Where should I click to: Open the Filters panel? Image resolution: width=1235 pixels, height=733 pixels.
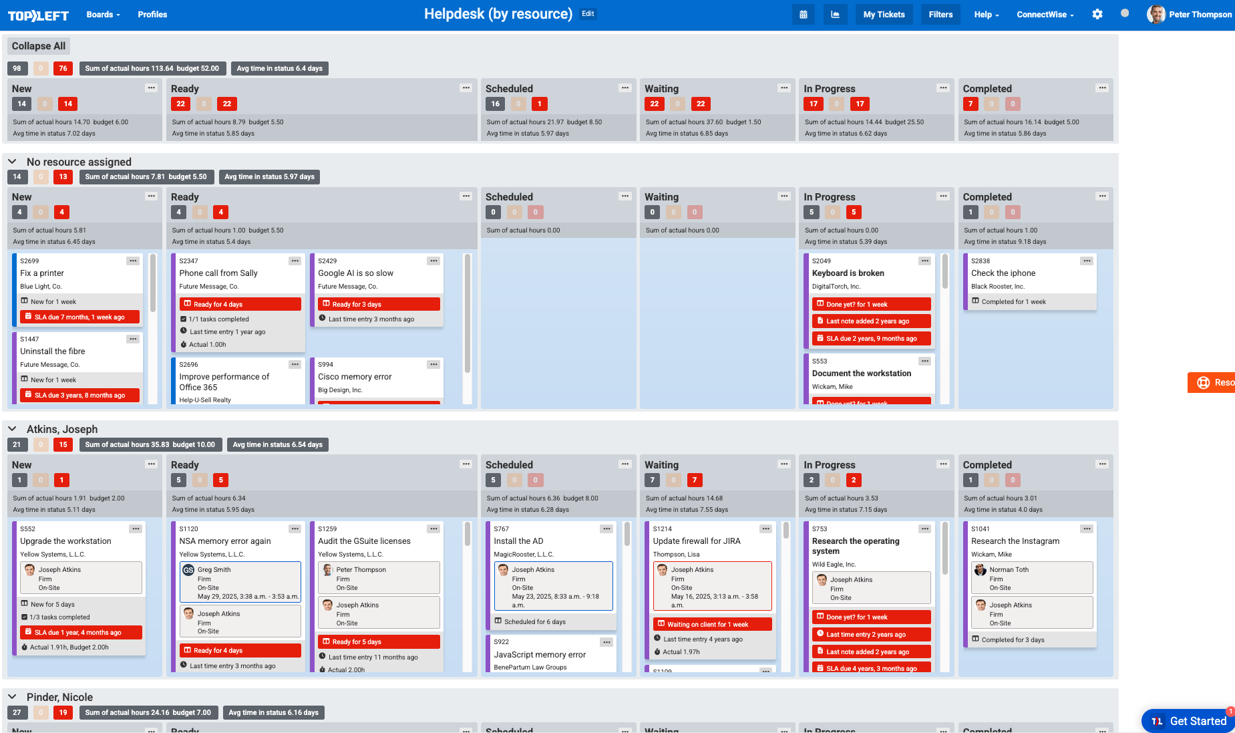(940, 15)
